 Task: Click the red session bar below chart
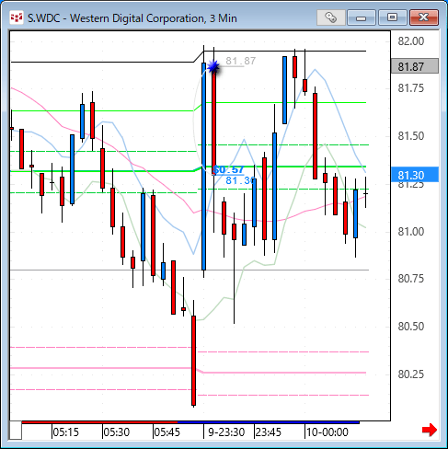pyautogui.click(x=99, y=422)
